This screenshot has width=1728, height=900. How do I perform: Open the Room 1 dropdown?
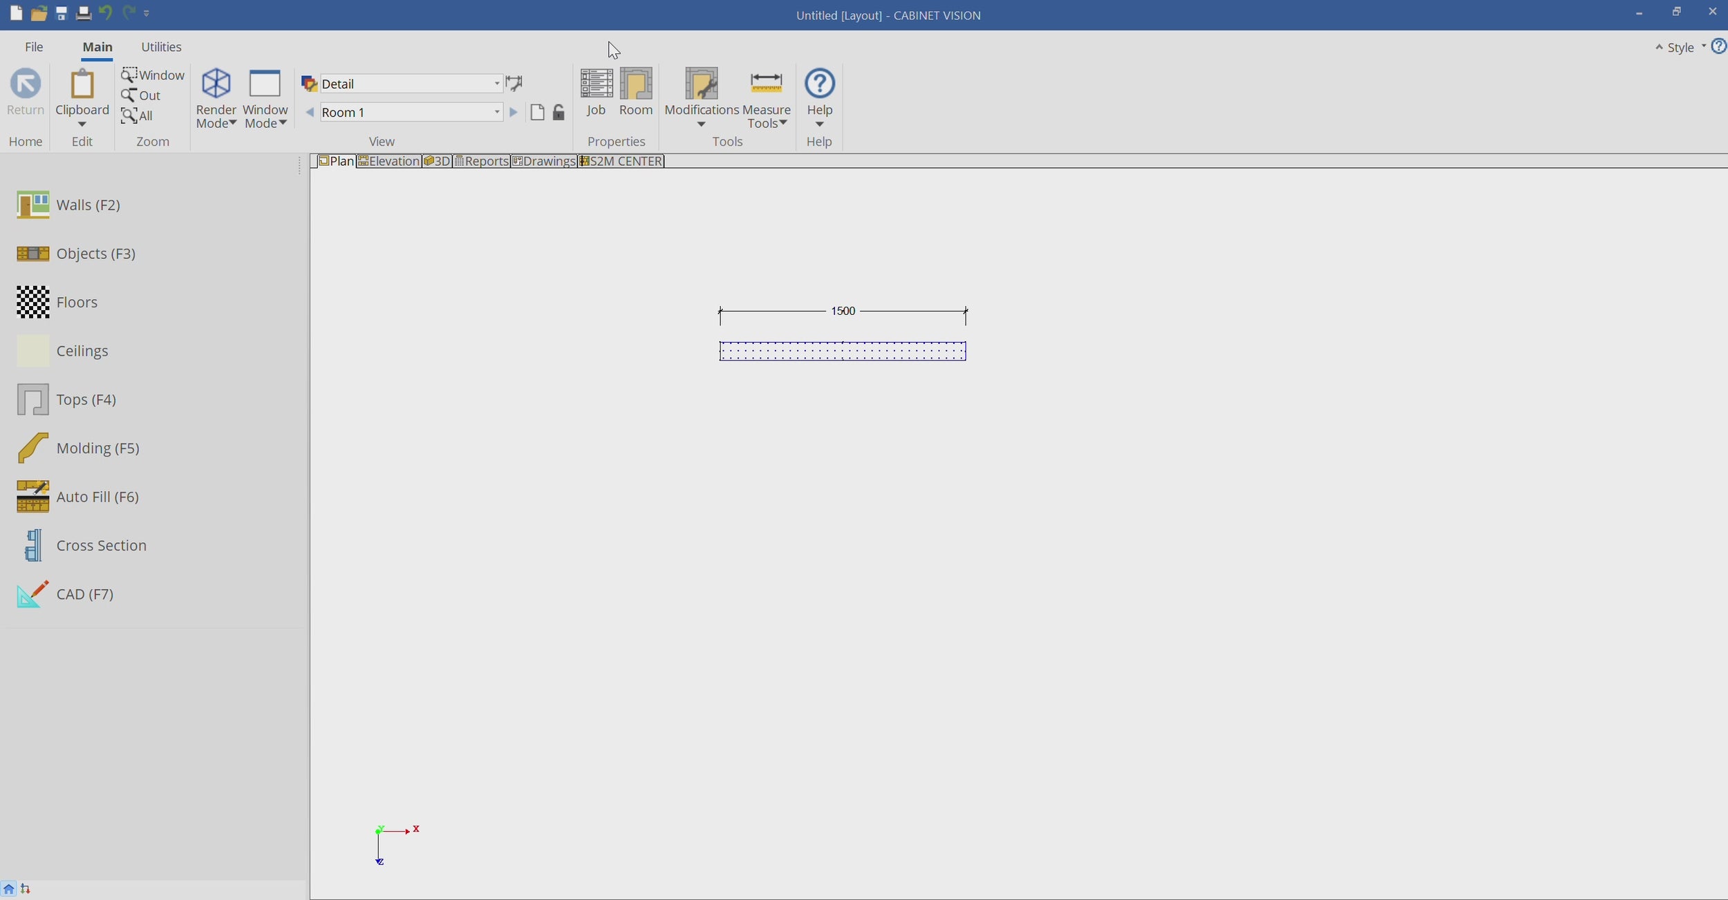pyautogui.click(x=496, y=113)
